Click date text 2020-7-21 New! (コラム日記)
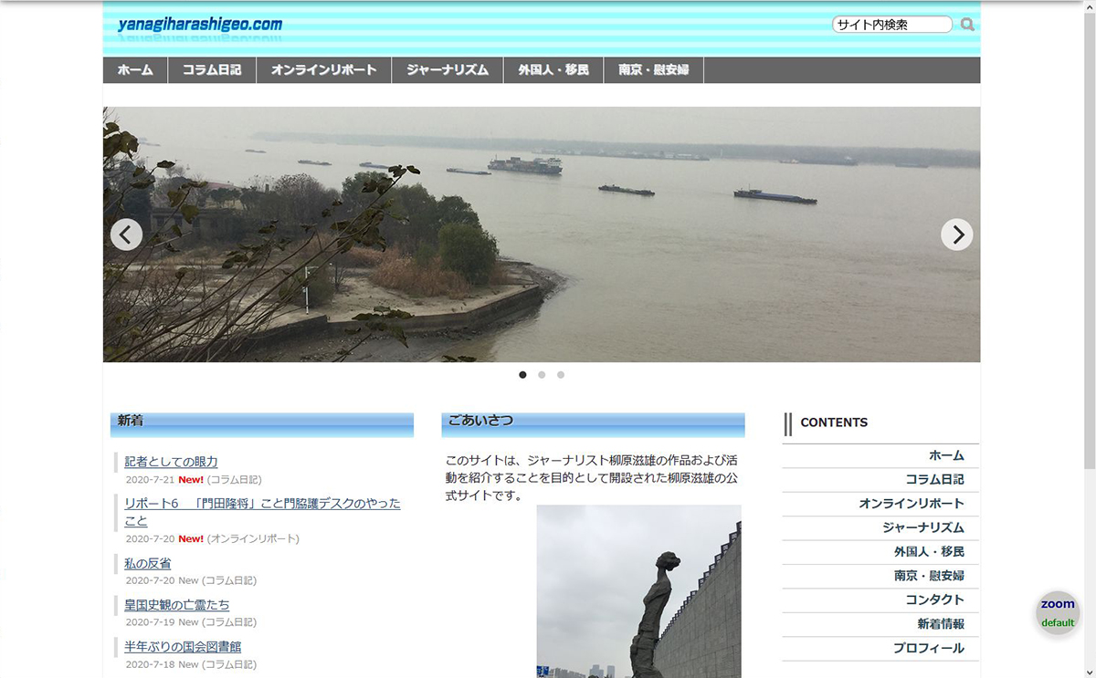The image size is (1096, 678). click(194, 479)
